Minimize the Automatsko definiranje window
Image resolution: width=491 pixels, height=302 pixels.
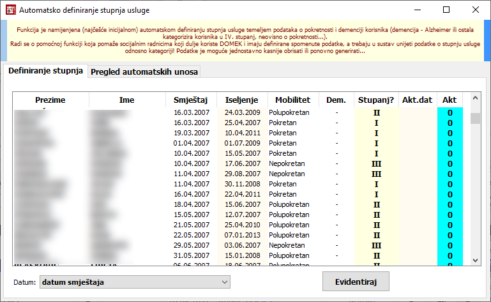click(x=417, y=10)
